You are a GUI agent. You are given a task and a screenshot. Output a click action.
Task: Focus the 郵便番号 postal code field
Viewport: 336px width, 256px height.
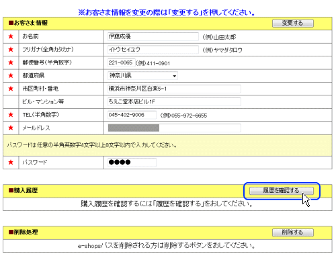pyautogui.click(x=122, y=62)
